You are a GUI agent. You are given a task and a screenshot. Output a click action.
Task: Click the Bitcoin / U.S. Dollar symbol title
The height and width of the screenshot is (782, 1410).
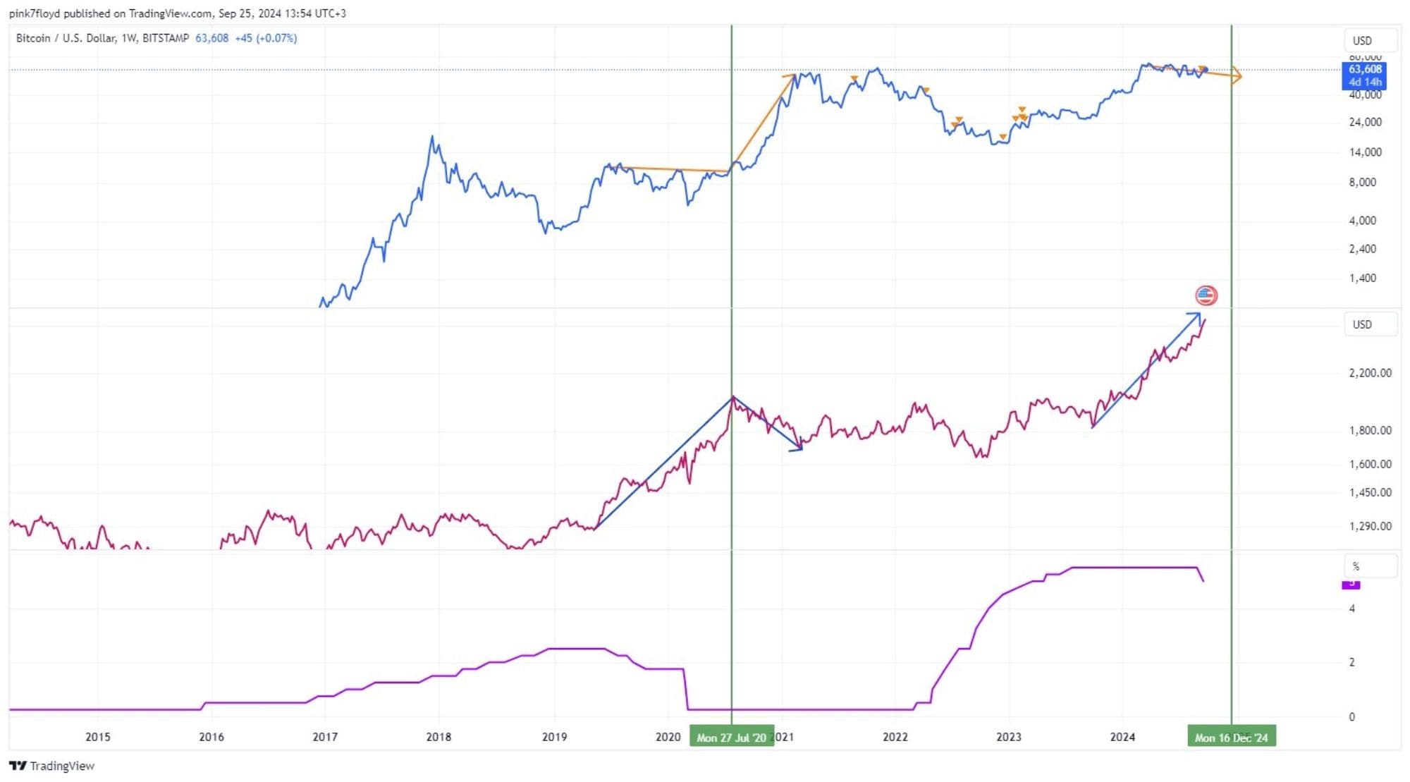[66, 38]
